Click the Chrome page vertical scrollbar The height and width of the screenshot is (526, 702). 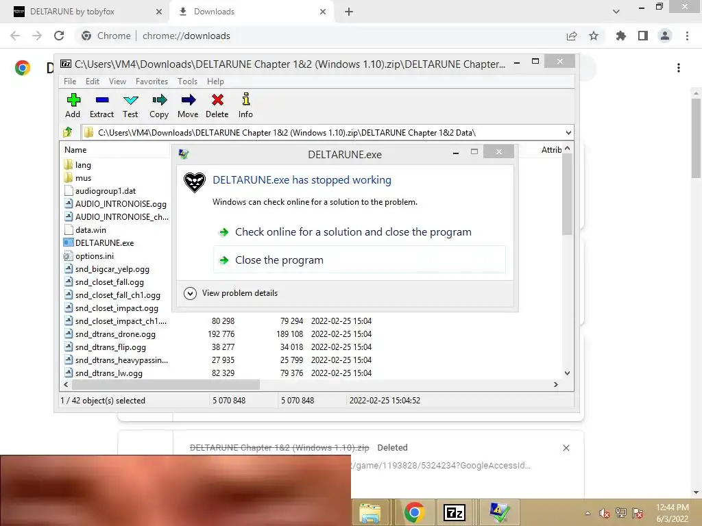696,138
